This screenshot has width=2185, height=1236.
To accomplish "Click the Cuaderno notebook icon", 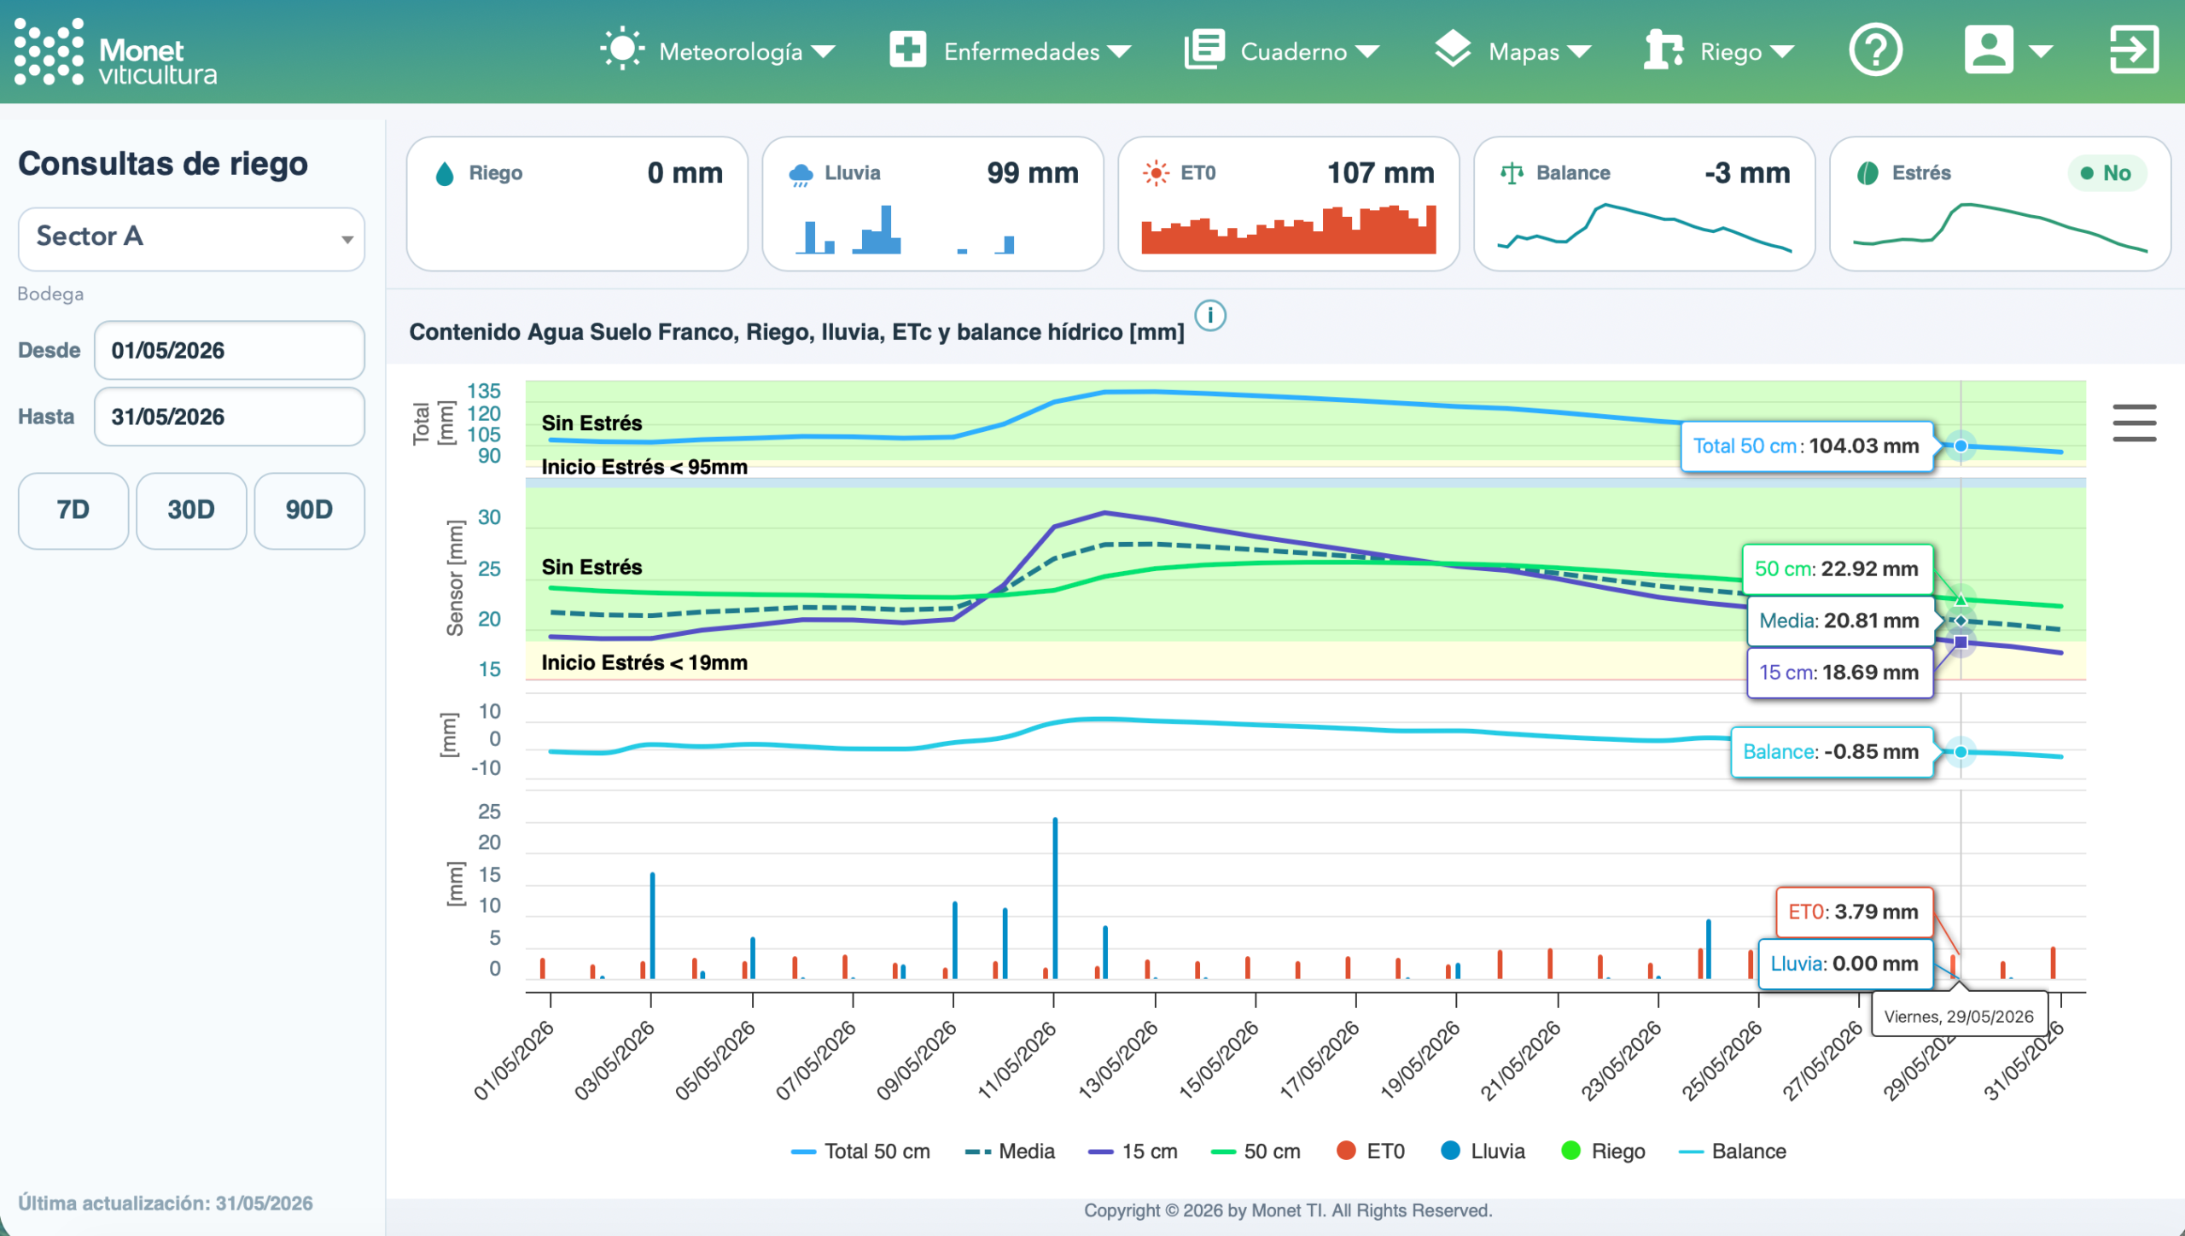I will click(x=1204, y=50).
